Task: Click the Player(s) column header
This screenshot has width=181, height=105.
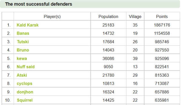Action: pos(52,16)
